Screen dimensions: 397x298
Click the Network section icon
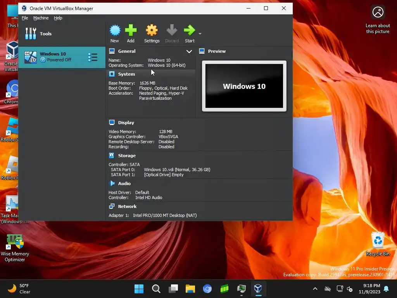112,206
